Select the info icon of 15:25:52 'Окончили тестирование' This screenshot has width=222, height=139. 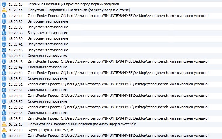pyautogui.click(x=4, y=101)
